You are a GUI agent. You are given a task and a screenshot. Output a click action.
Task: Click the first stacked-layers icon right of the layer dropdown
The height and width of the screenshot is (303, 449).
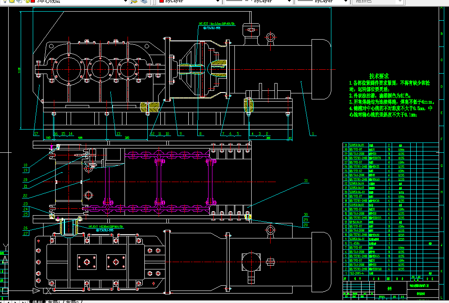(x=134, y=1)
